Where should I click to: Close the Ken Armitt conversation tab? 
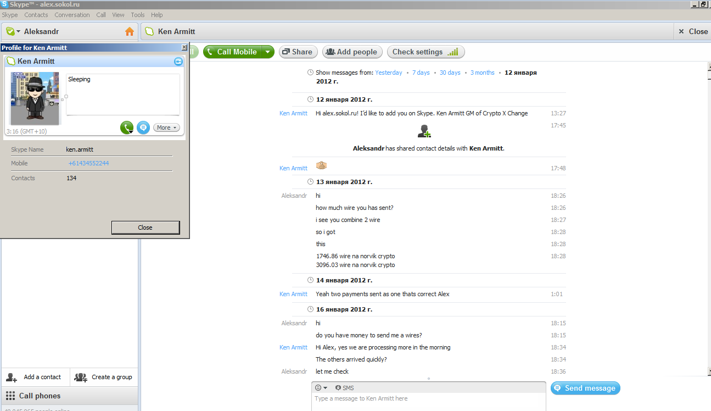[x=693, y=31]
